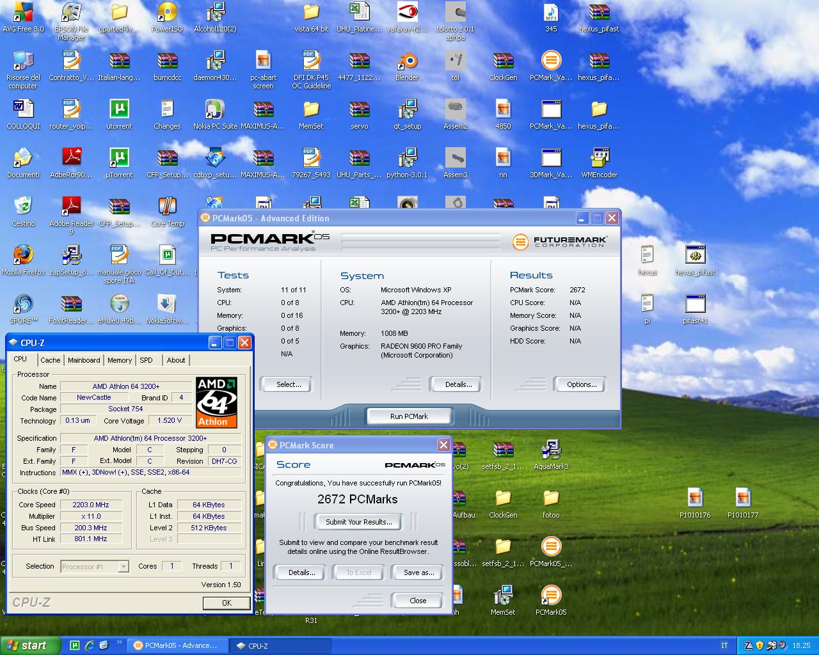Image resolution: width=819 pixels, height=655 pixels.
Task: Open the fotoo folder
Action: [551, 503]
